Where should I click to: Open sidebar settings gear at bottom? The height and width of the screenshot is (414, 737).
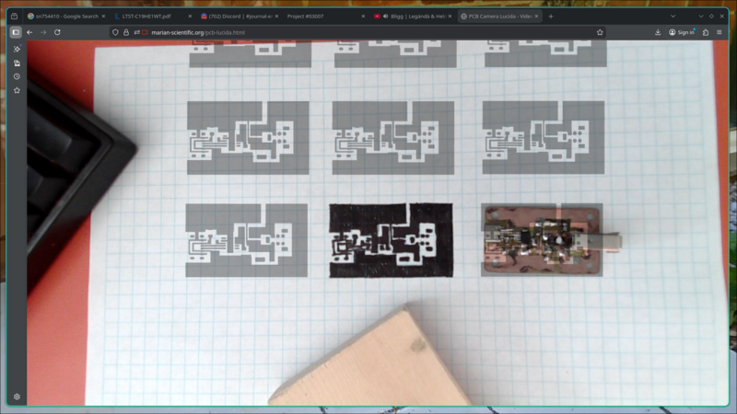(x=17, y=397)
